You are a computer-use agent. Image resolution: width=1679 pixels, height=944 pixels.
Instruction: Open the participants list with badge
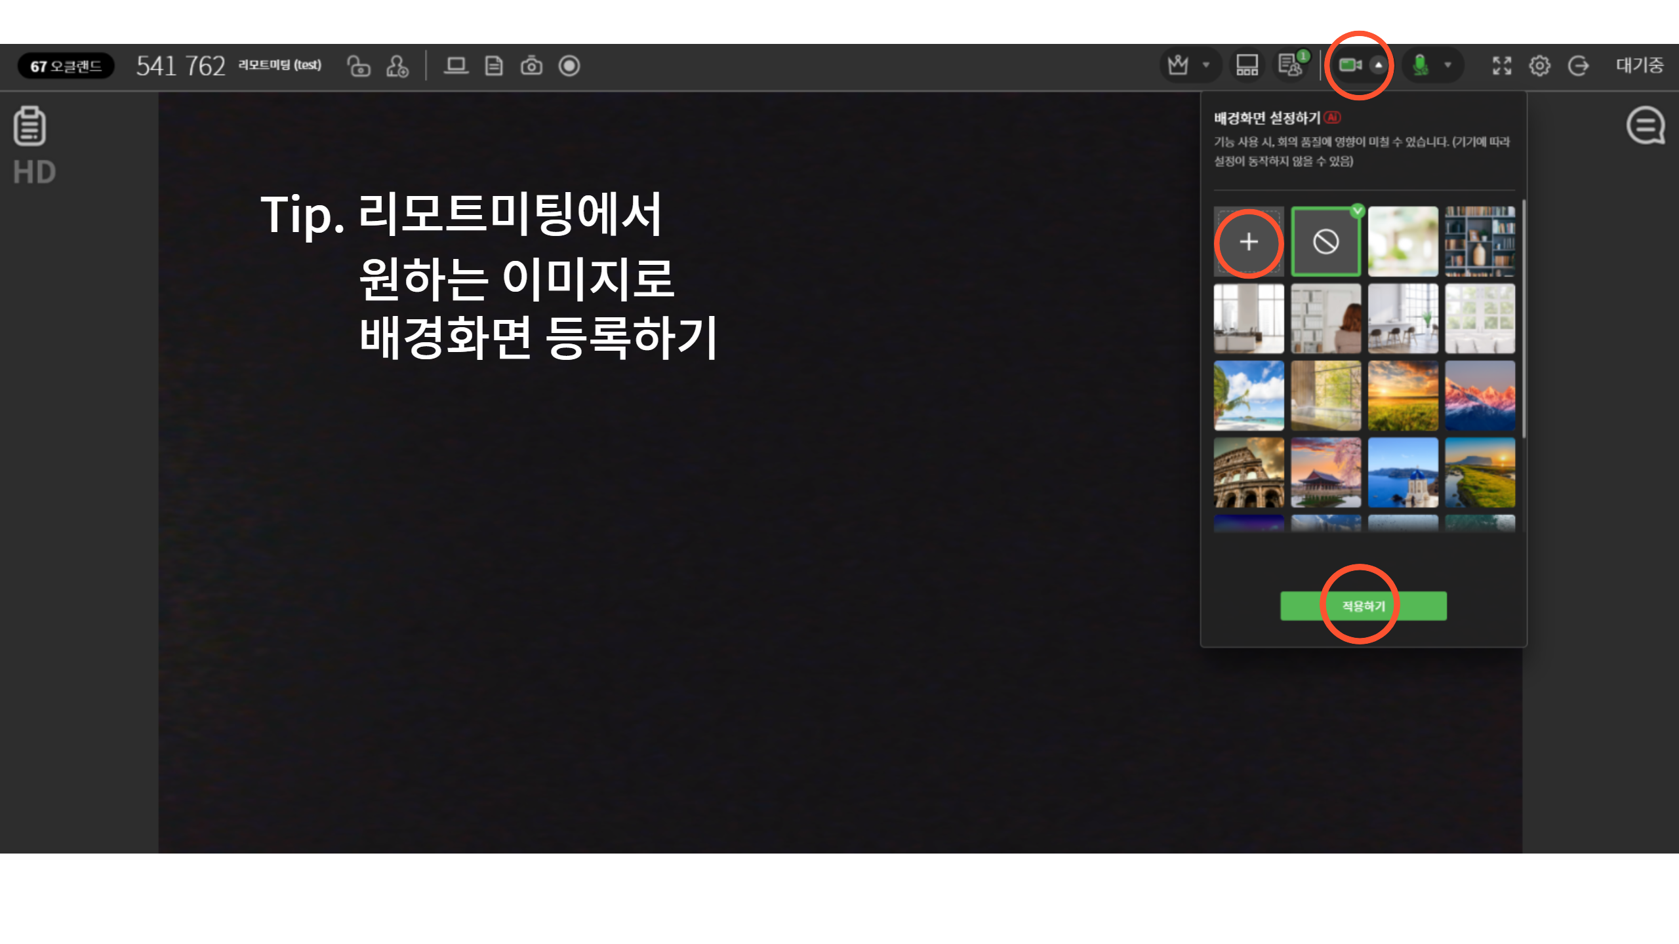(x=1290, y=65)
